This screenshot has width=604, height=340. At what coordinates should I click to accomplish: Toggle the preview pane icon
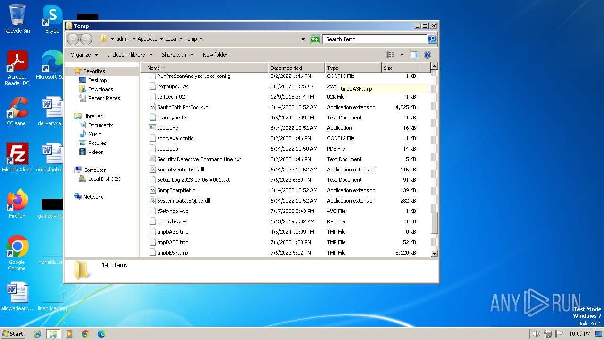(414, 55)
